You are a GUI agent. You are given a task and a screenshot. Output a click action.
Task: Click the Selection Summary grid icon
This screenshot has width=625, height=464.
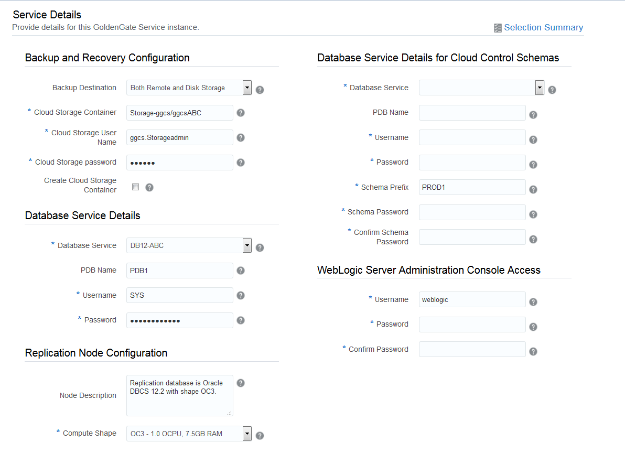coord(498,27)
